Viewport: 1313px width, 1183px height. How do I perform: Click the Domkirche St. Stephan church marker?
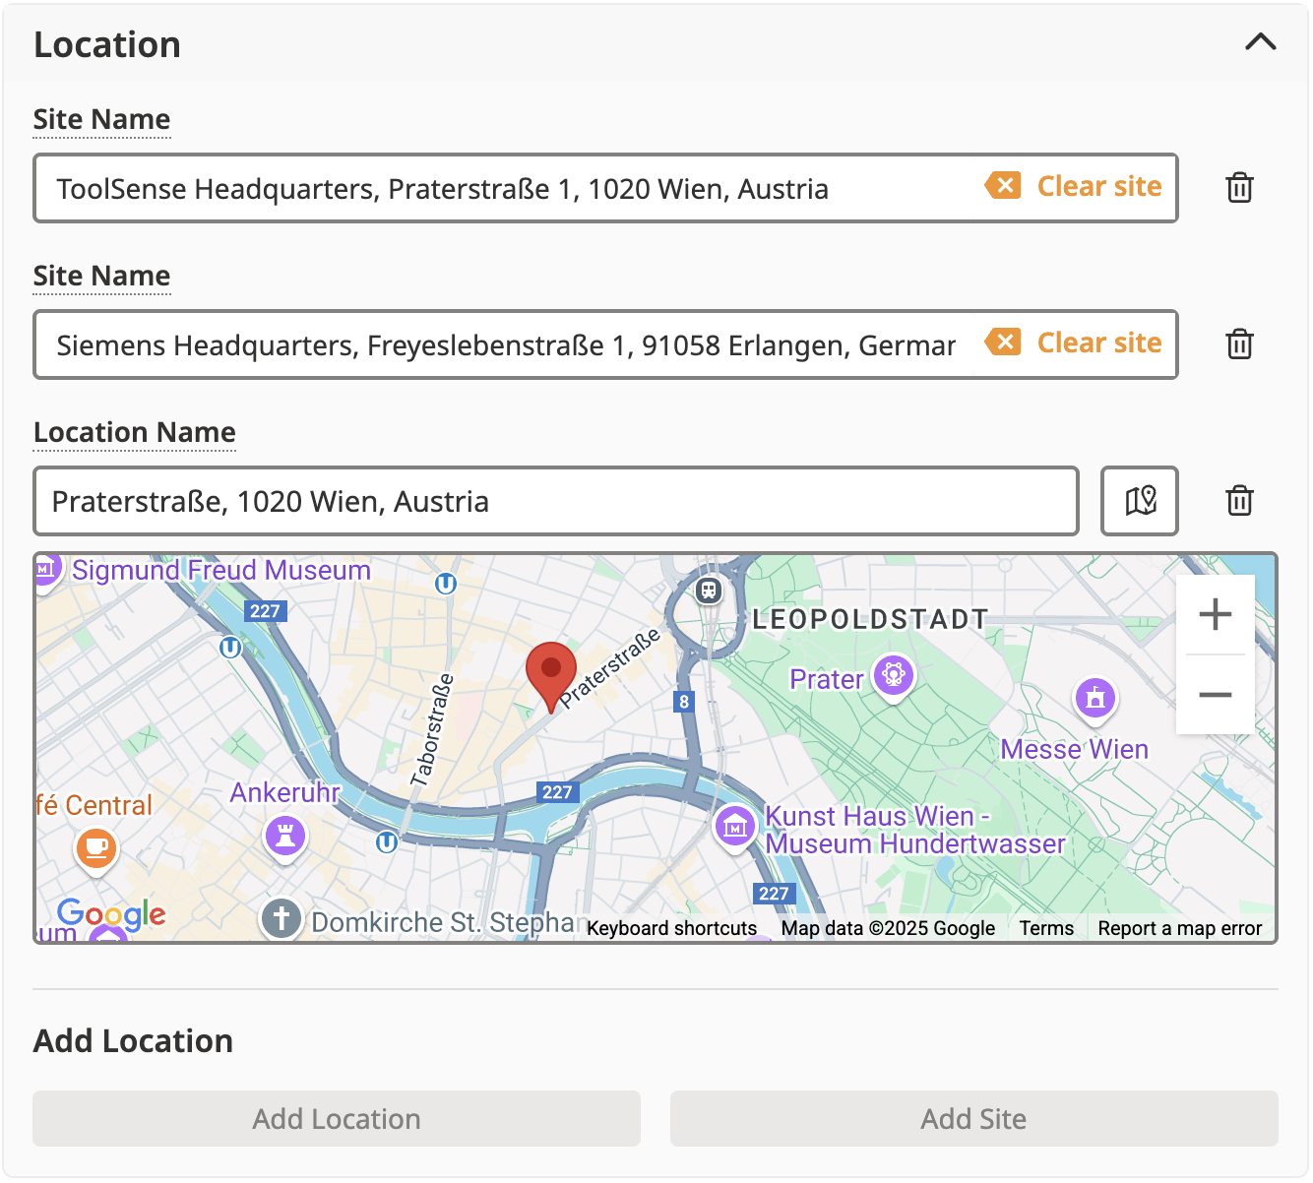pyautogui.click(x=281, y=919)
